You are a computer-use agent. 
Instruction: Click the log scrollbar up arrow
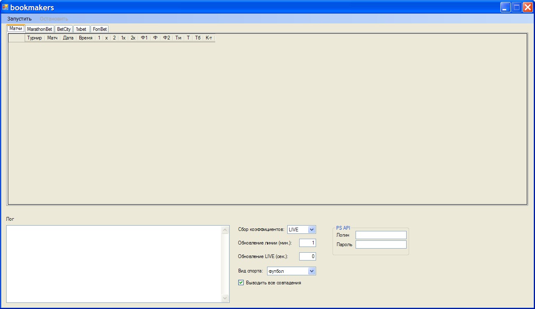point(225,230)
